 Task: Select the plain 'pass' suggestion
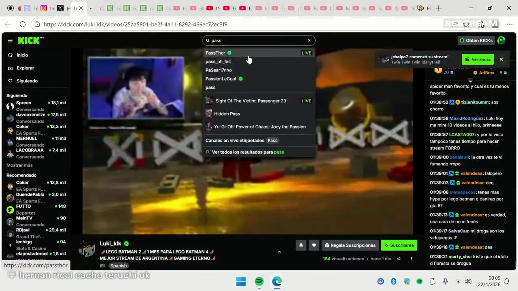pyautogui.click(x=259, y=87)
